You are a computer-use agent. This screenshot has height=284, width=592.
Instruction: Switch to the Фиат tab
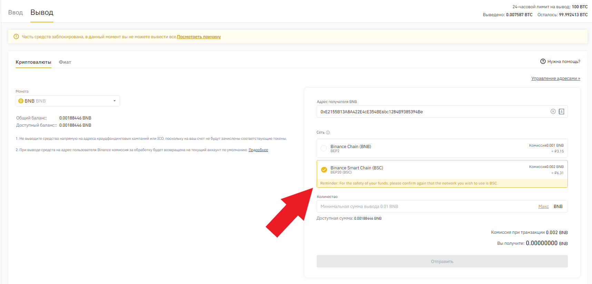(65, 62)
